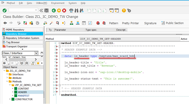This screenshot has height=104, width=189.
Task: Open Find with the binoculars icon
Action: pos(76,11)
